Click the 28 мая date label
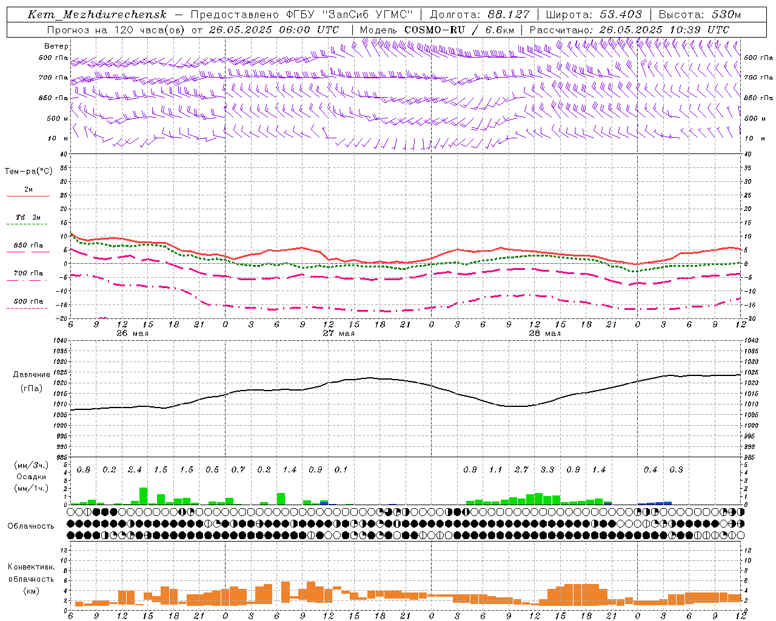Screen dimensions: 776x621 [544, 334]
